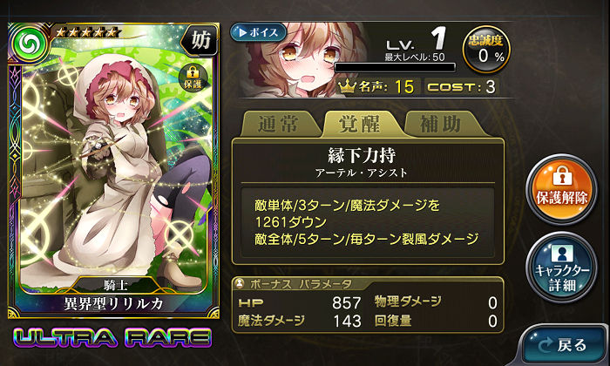Tap the ULTRA RARE rarity label

click(112, 337)
